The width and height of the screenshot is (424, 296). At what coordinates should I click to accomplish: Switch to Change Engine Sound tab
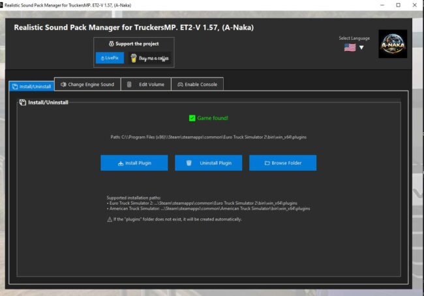[x=87, y=84]
